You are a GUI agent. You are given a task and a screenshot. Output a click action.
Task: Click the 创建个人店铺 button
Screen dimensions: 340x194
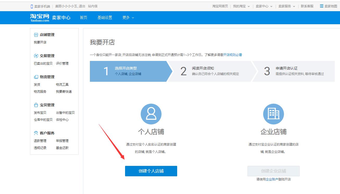(x=151, y=171)
